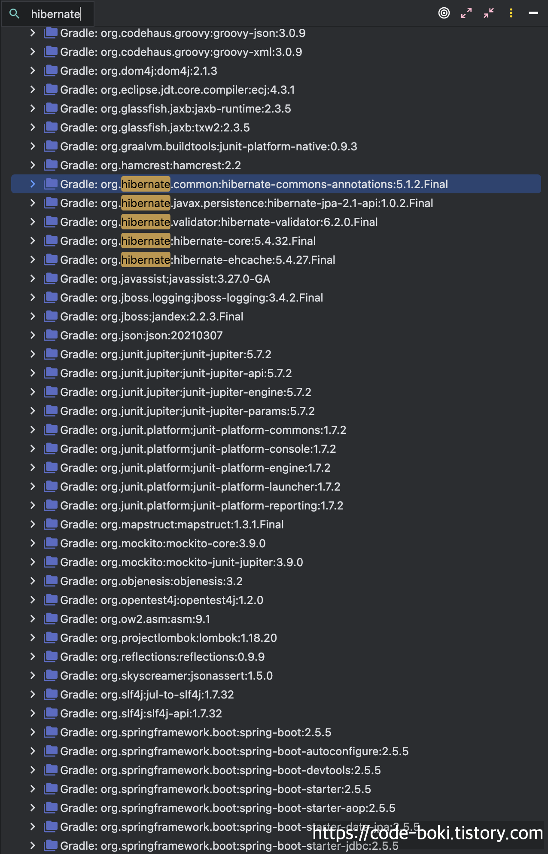Expand the hibernate-validator:6.2.0.Final node

coord(33,222)
